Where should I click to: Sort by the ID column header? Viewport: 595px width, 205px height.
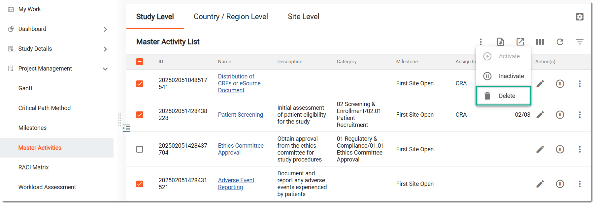click(x=161, y=62)
